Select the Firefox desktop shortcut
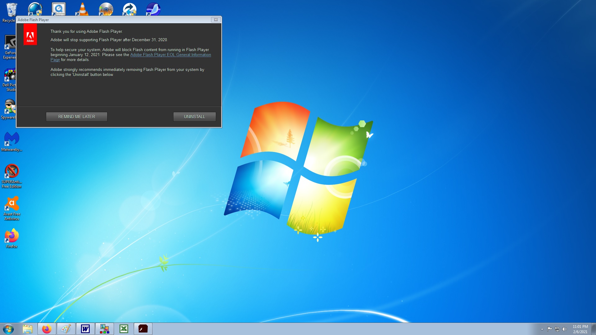 pyautogui.click(x=12, y=238)
